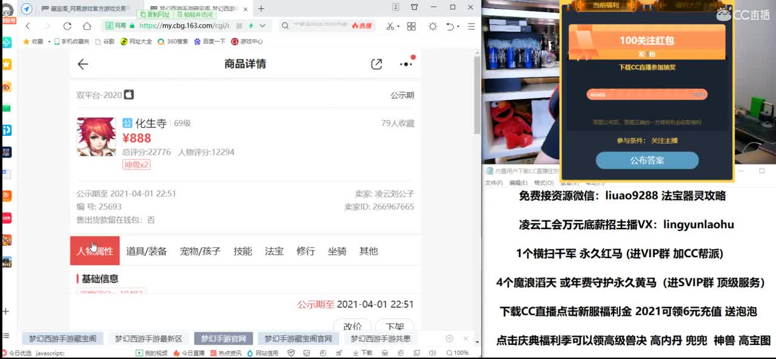
Task: Click the shield security status icon
Action: pyautogui.click(x=291, y=352)
